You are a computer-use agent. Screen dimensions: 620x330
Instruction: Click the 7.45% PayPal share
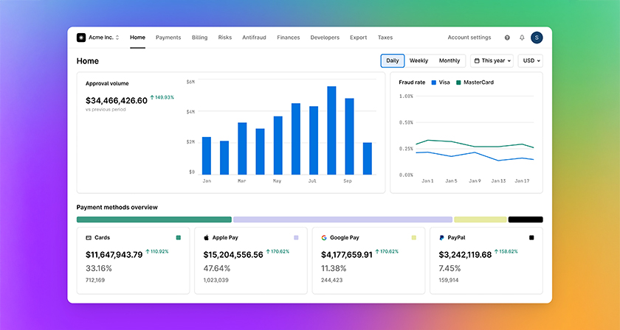[x=450, y=268]
